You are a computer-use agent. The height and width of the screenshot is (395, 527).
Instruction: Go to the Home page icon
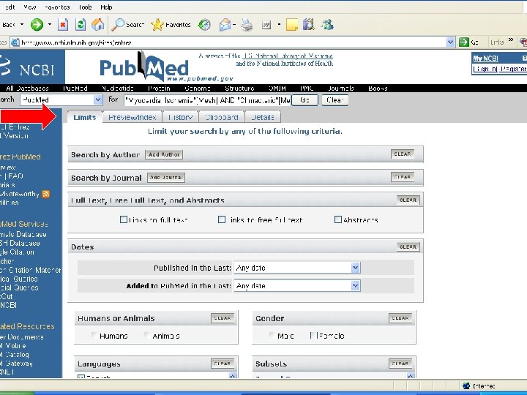tap(98, 25)
